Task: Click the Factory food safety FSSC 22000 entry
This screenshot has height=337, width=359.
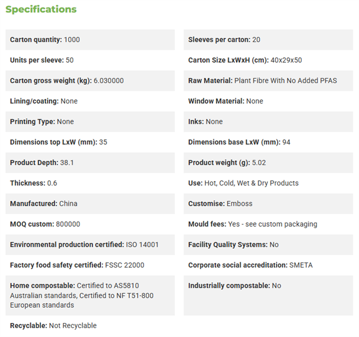Action: (x=77, y=265)
